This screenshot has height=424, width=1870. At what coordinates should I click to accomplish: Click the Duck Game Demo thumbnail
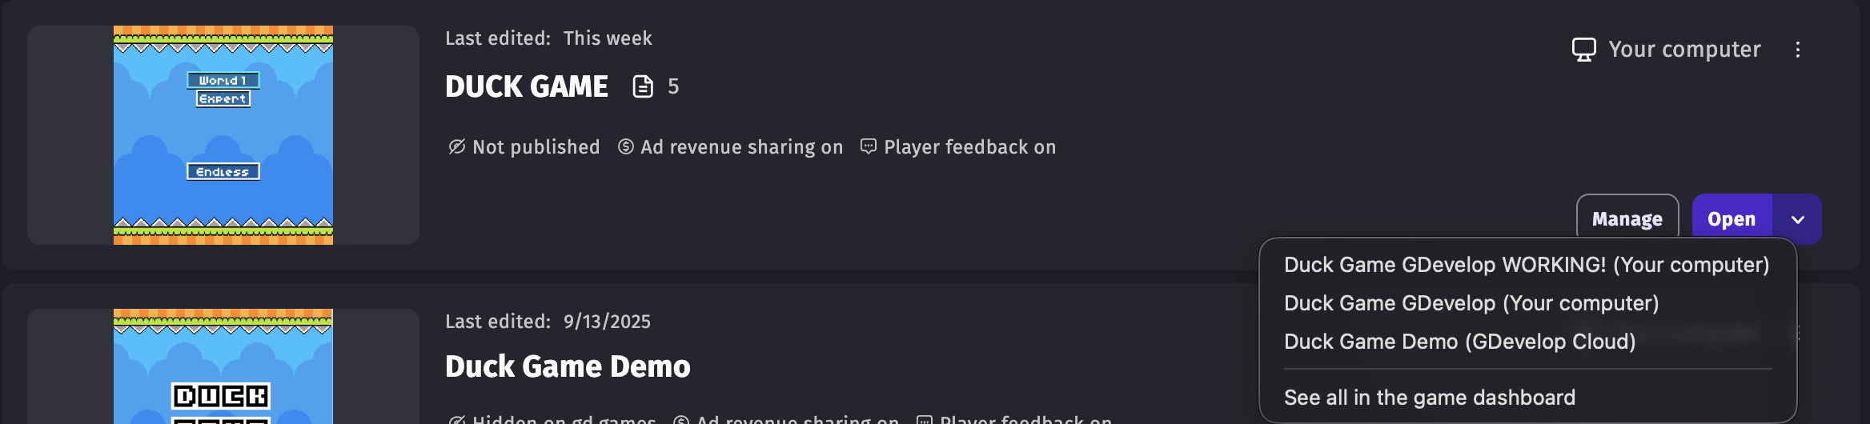pos(223,366)
